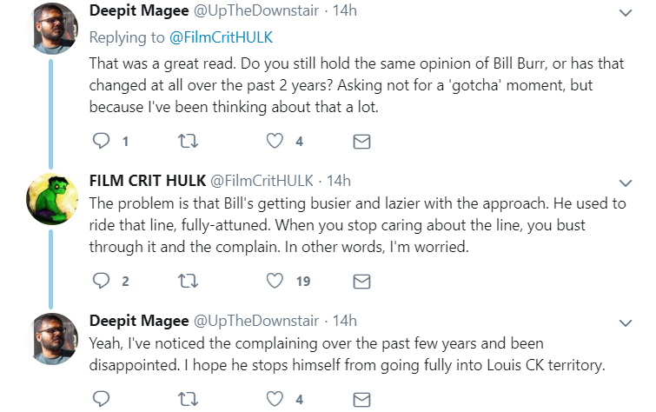Share FILM CRIT HULK's tweet via message envelope
The height and width of the screenshot is (412, 656).
click(x=361, y=282)
